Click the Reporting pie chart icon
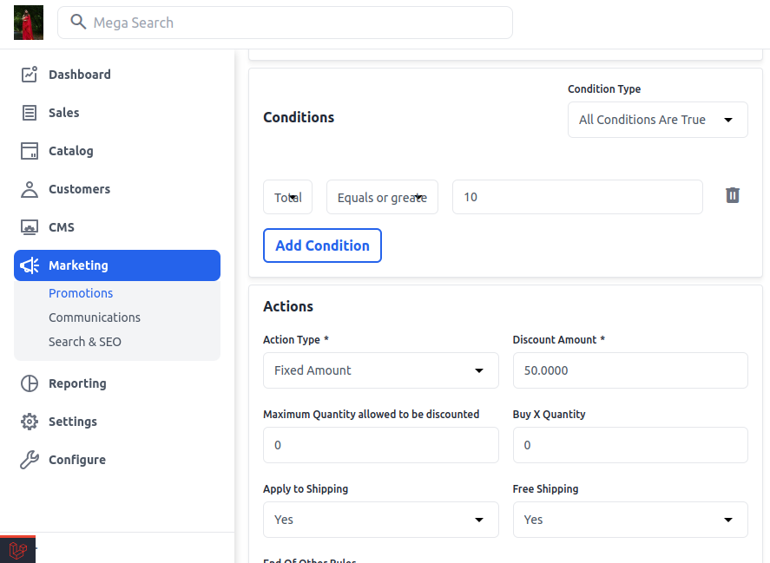 coord(29,383)
